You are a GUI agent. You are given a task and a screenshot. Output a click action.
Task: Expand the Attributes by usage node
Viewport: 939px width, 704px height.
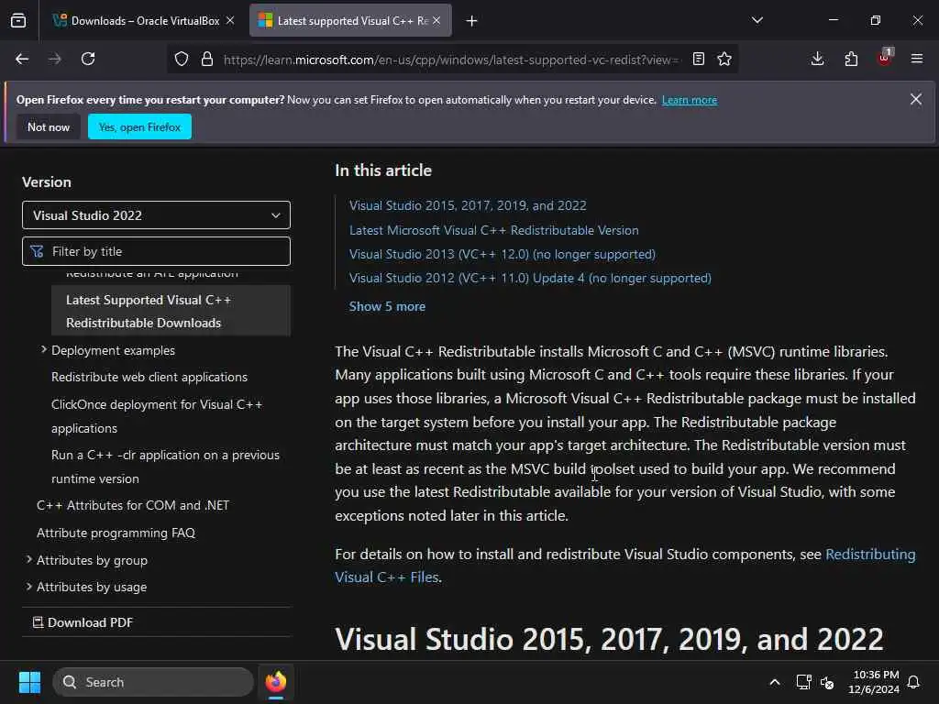click(28, 586)
